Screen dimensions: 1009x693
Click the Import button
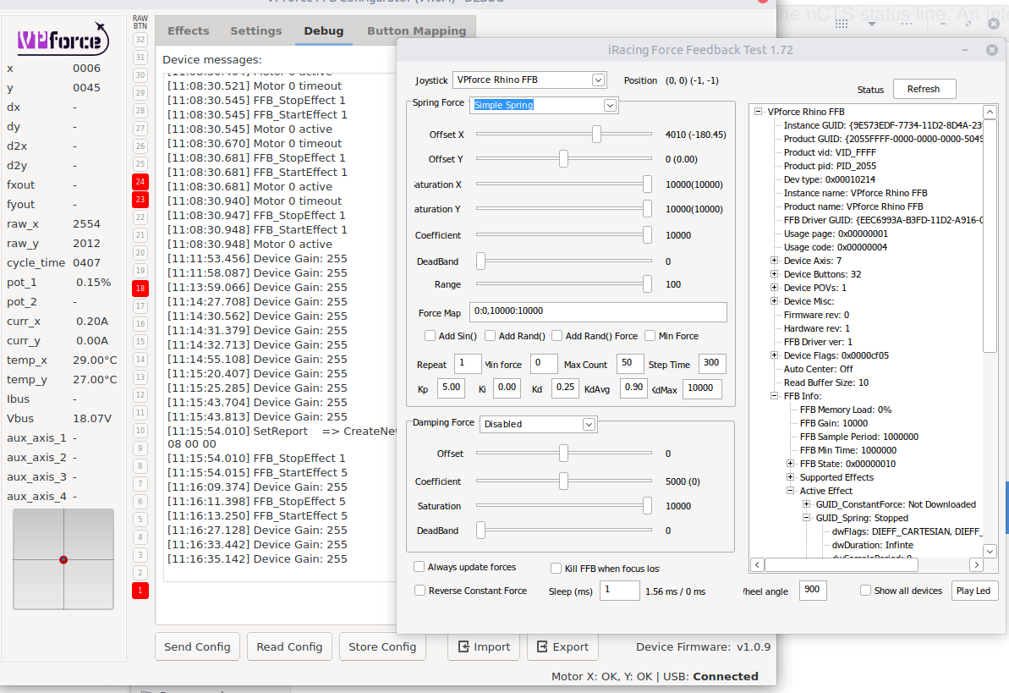(x=484, y=646)
